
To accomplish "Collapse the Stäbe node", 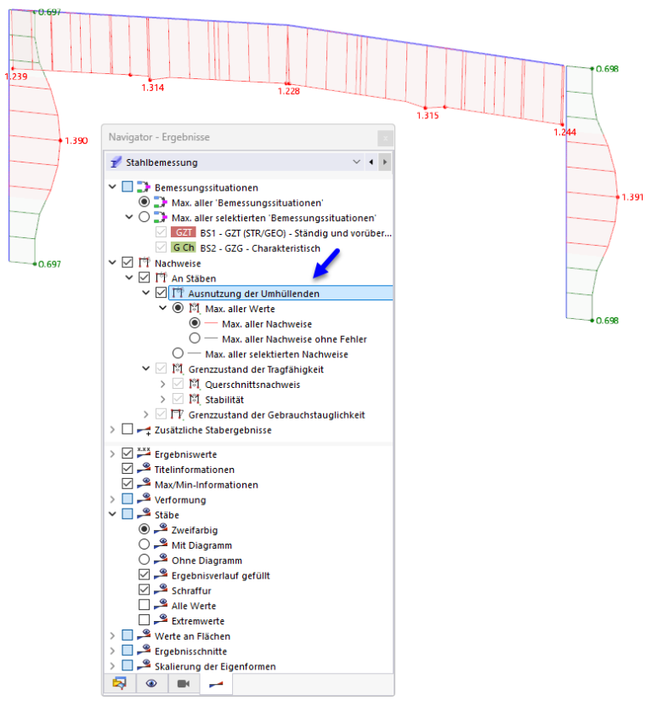I will click(112, 514).
